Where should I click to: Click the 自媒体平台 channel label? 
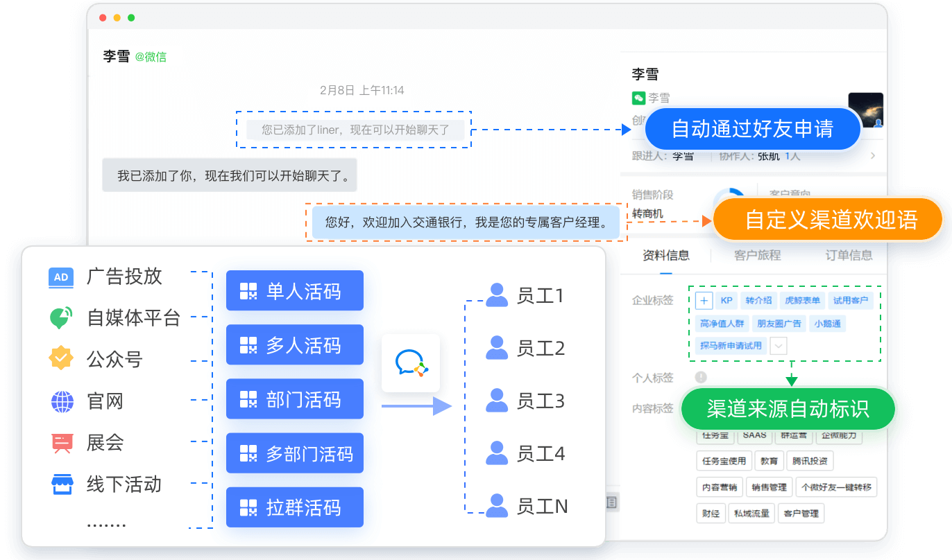133,318
